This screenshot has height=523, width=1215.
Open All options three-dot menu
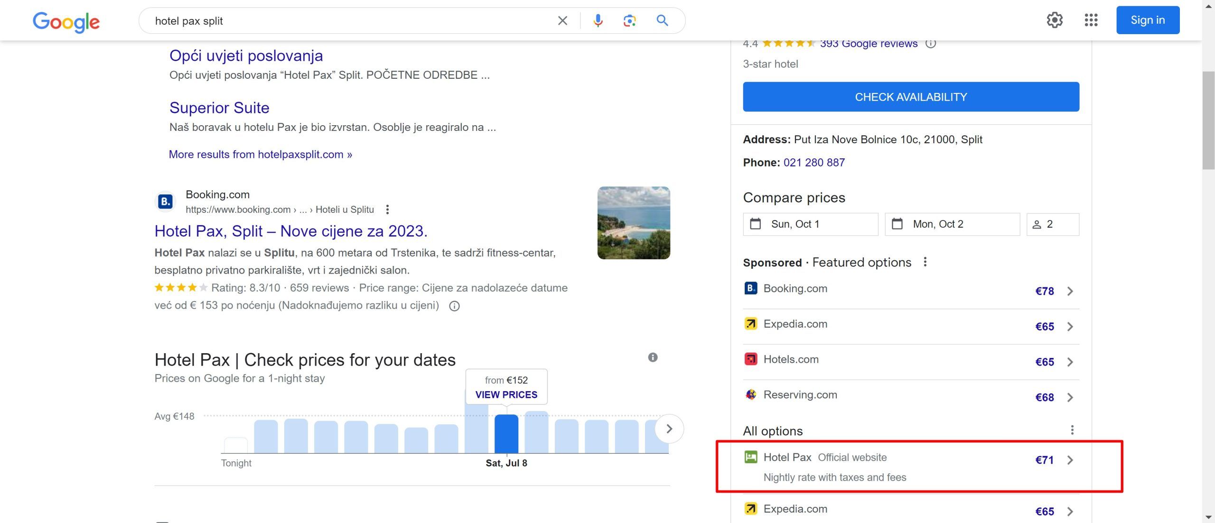(1072, 430)
